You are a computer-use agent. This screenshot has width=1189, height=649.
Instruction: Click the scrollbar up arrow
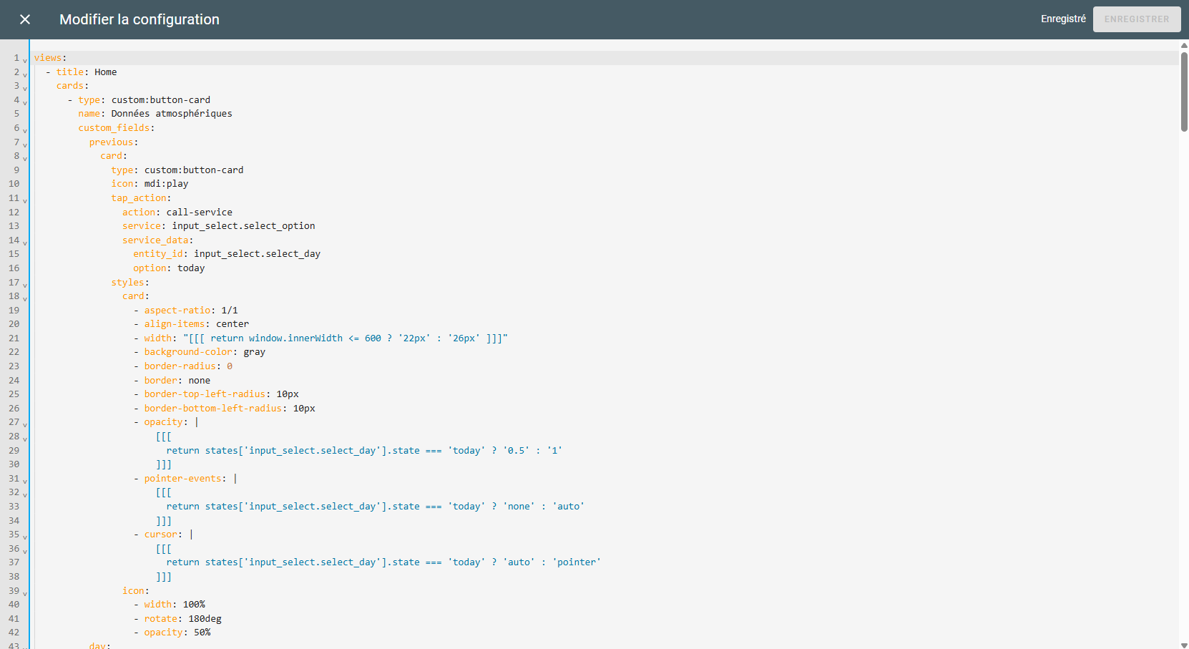click(1184, 45)
